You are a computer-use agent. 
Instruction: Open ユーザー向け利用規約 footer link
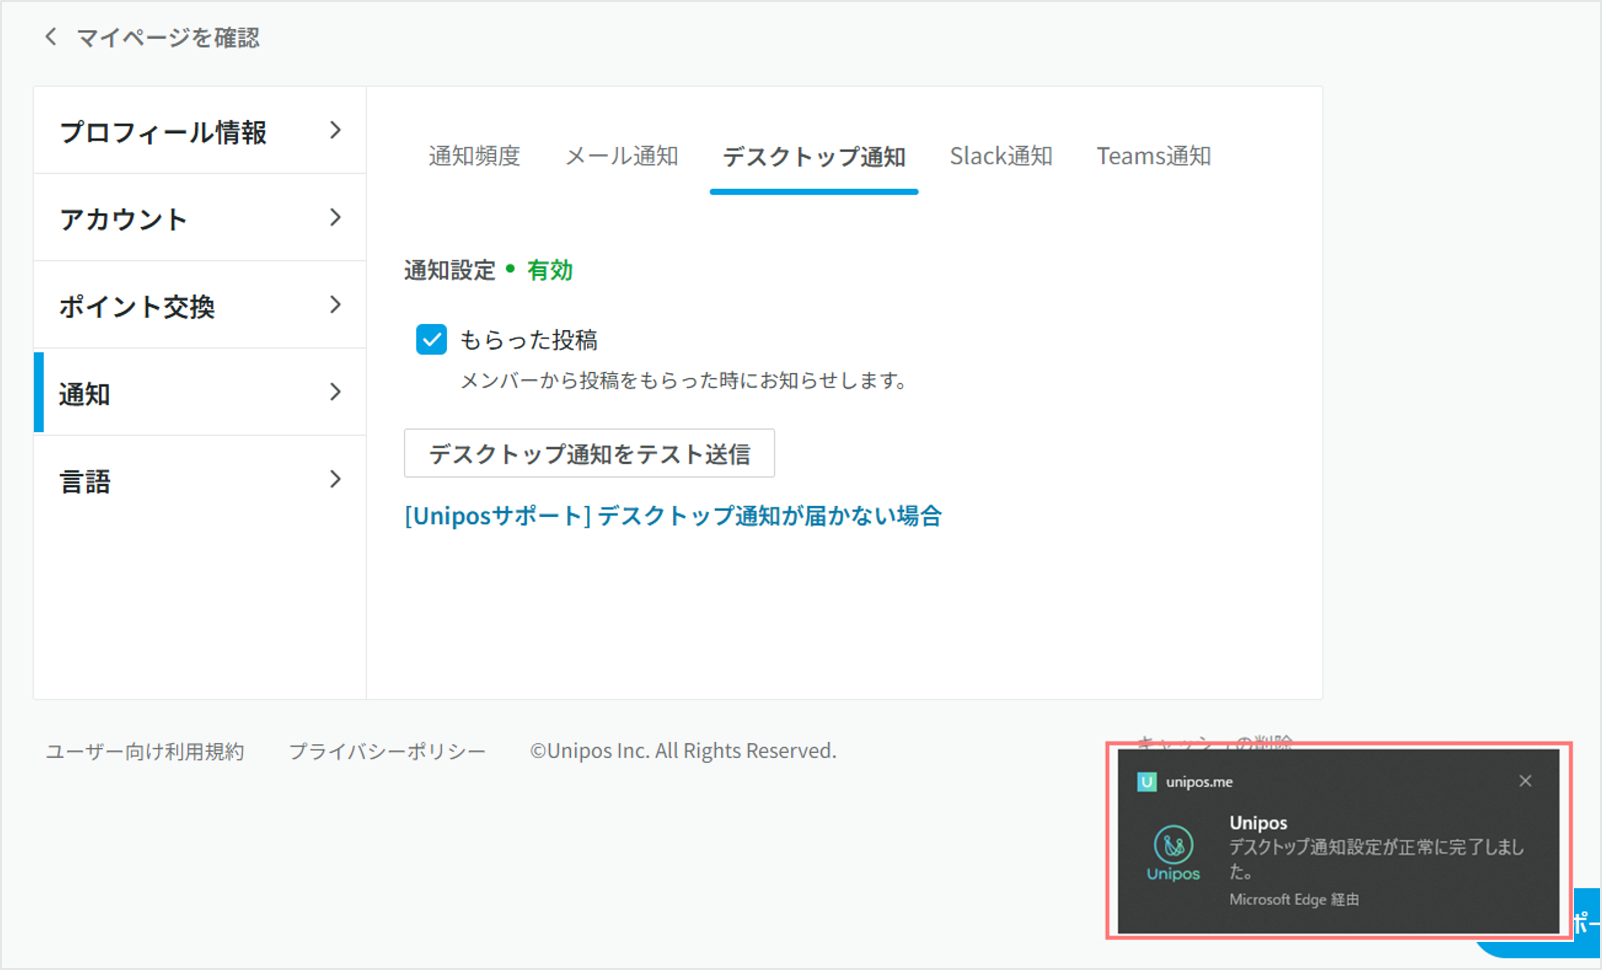point(145,751)
